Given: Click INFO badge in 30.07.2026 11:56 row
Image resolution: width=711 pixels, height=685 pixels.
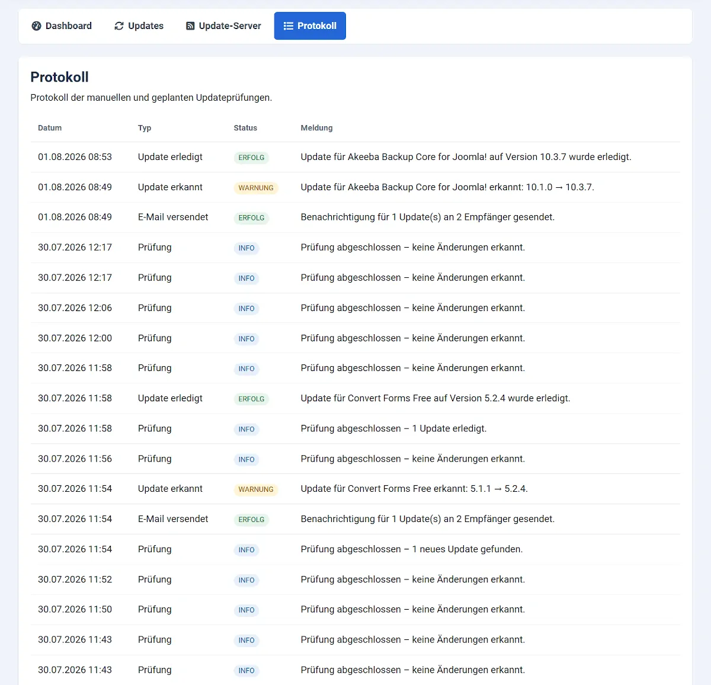Looking at the screenshot, I should [x=246, y=460].
